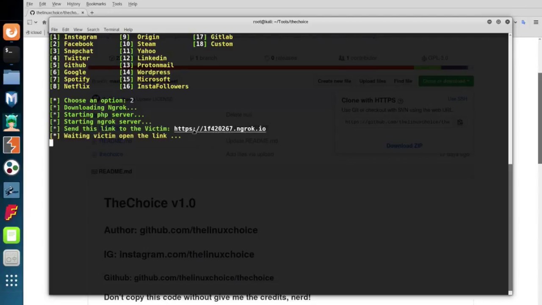
Task: Open Armitage green-haired girl dock icon
Action: tap(11, 122)
